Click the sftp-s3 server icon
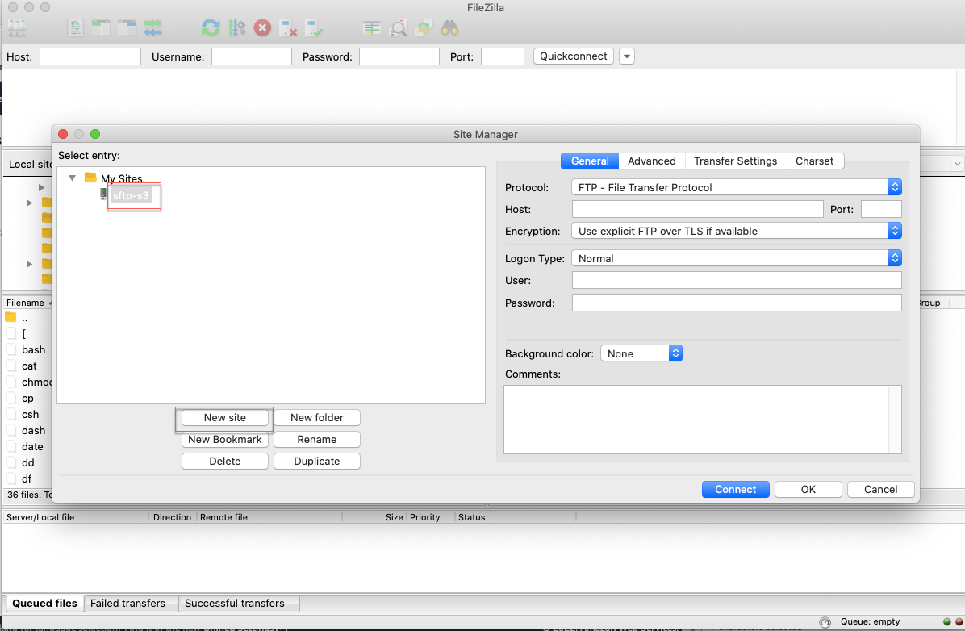965x631 pixels. 103,194
